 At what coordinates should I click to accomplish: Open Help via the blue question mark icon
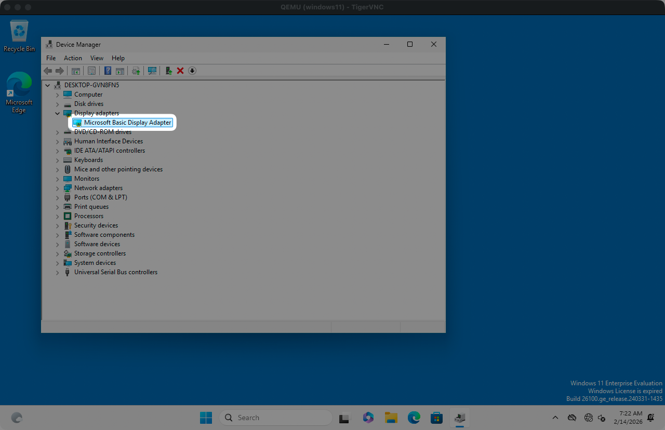(x=108, y=71)
